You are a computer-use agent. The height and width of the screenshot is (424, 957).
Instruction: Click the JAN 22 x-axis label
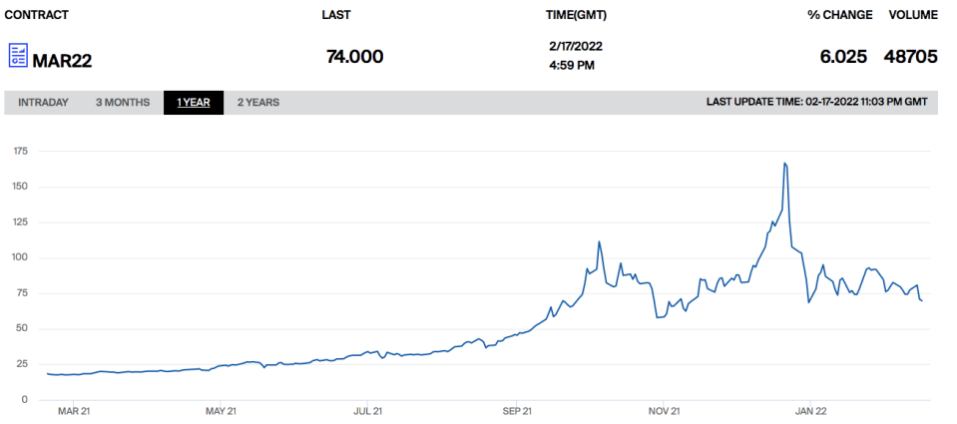(x=810, y=410)
